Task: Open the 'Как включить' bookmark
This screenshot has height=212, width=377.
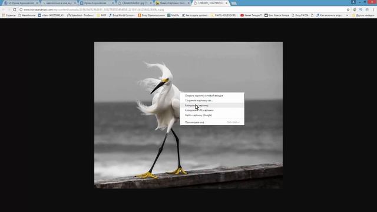Action: 329,15
